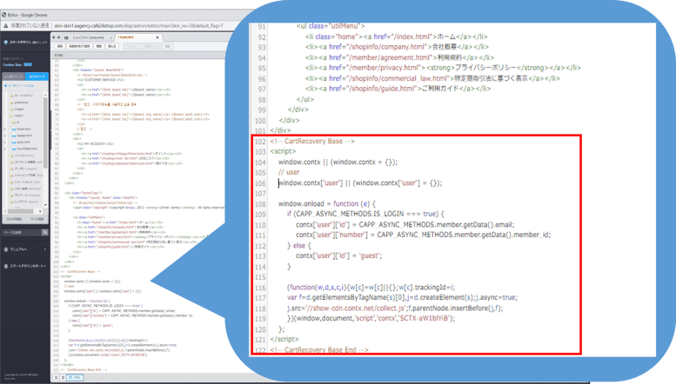This screenshot has height=384, width=676.
Task: Click the ページ追加 button
Action: 37,219
